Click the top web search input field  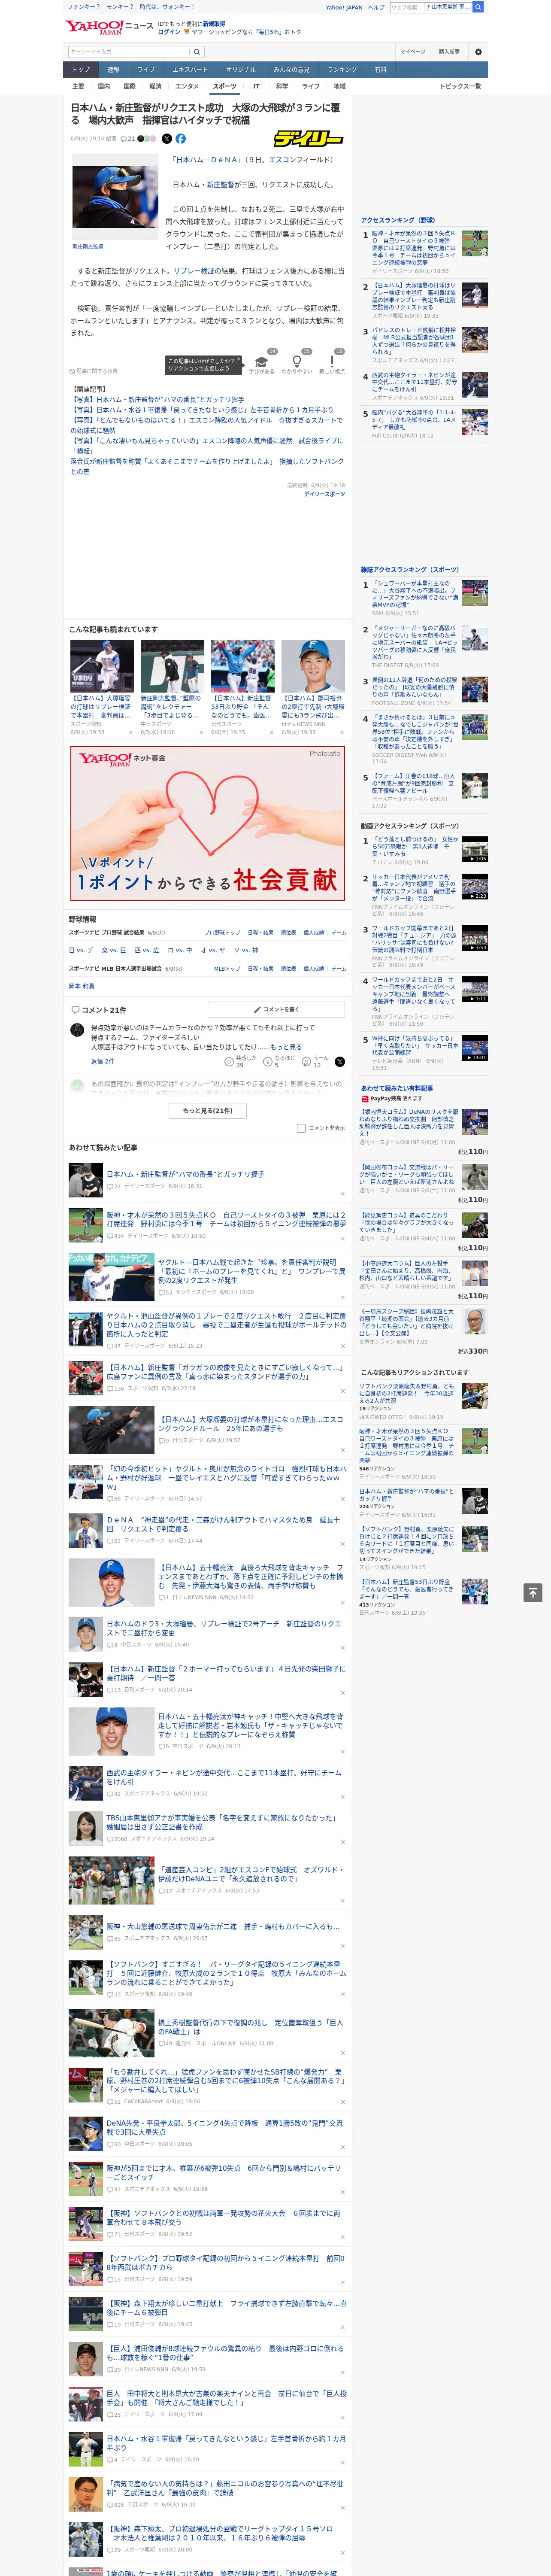click(x=430, y=7)
